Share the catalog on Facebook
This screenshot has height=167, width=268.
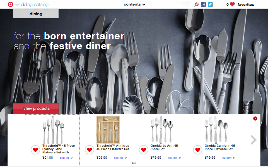pyautogui.click(x=203, y=4)
